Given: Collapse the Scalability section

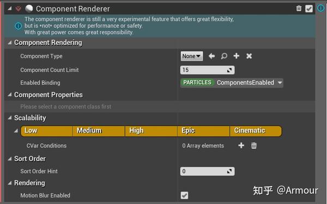Looking at the screenshot, I should pos(10,118).
